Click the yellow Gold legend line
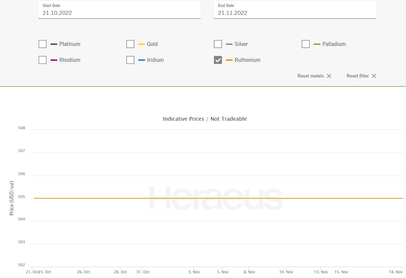Viewport: 406px width, 278px height. click(142, 44)
